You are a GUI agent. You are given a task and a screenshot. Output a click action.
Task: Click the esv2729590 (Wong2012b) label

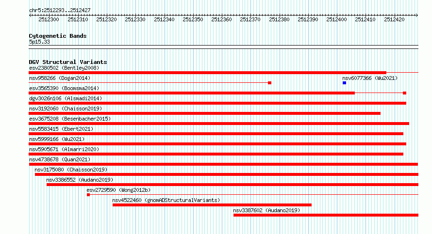click(118, 190)
